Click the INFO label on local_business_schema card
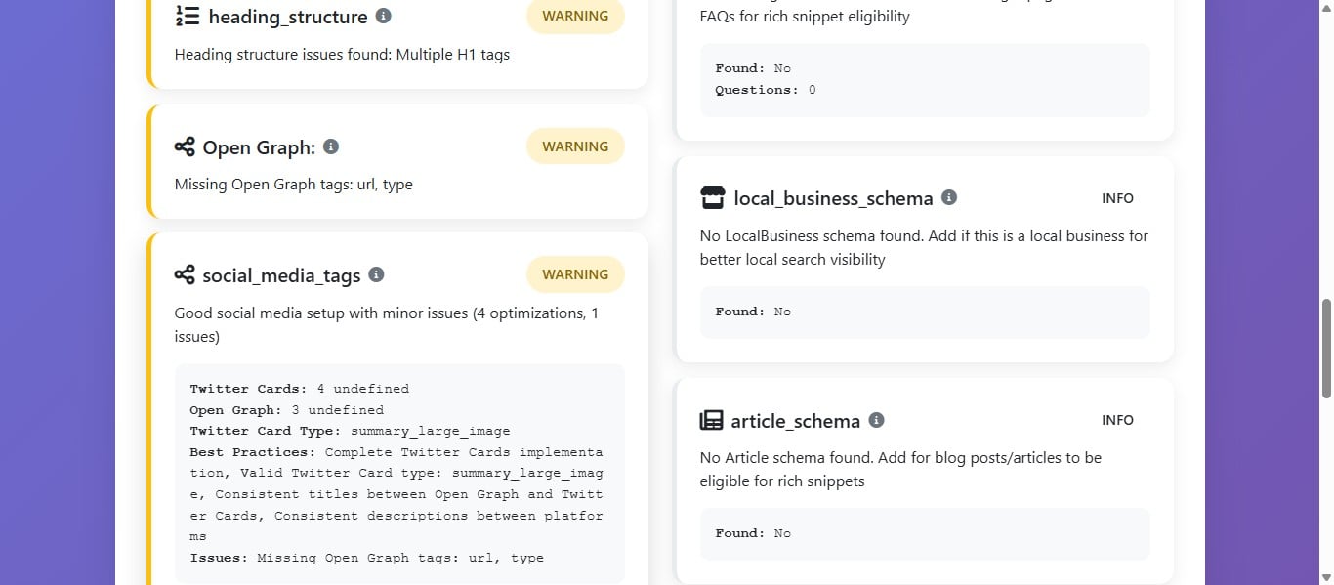Image resolution: width=1334 pixels, height=585 pixels. pos(1117,197)
